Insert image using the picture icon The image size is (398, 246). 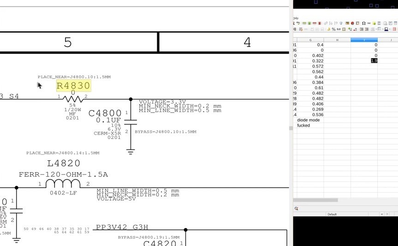click(x=347, y=23)
